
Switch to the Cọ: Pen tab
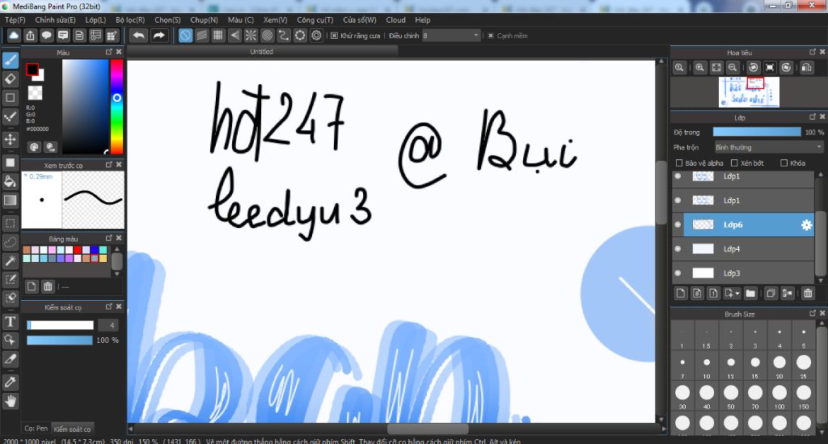(36, 428)
